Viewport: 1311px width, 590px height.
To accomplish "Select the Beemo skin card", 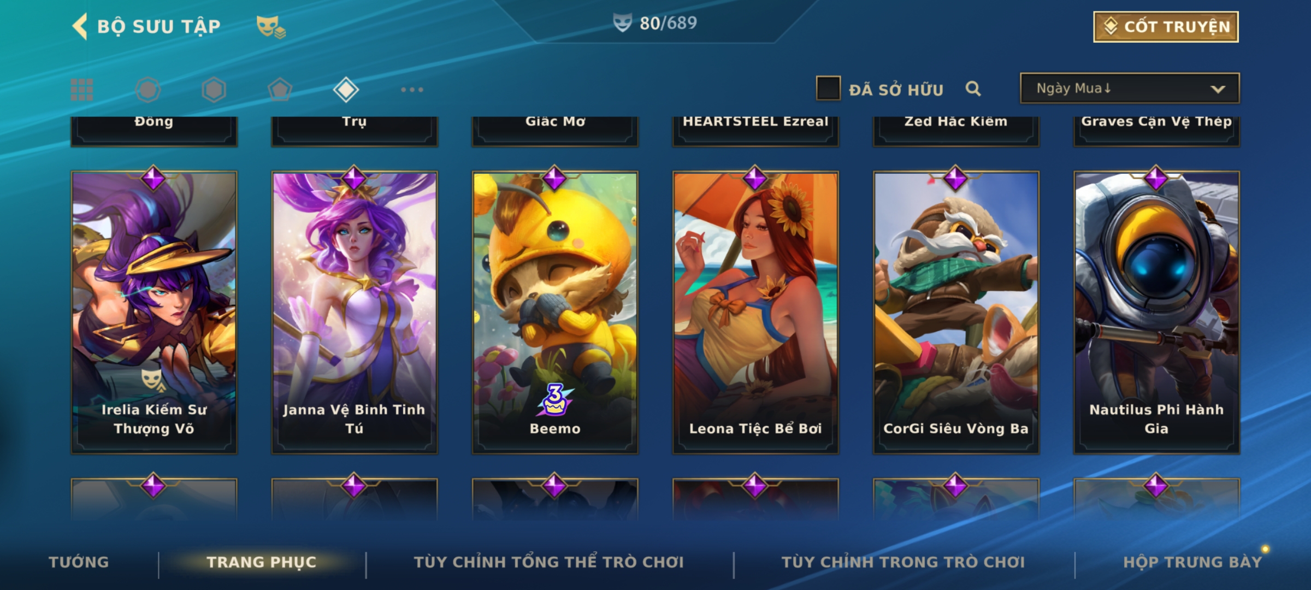I will click(555, 312).
